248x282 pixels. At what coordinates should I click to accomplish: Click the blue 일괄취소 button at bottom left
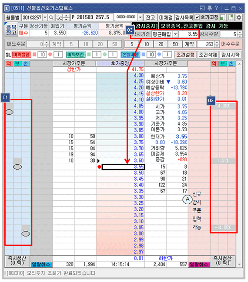click(41, 264)
